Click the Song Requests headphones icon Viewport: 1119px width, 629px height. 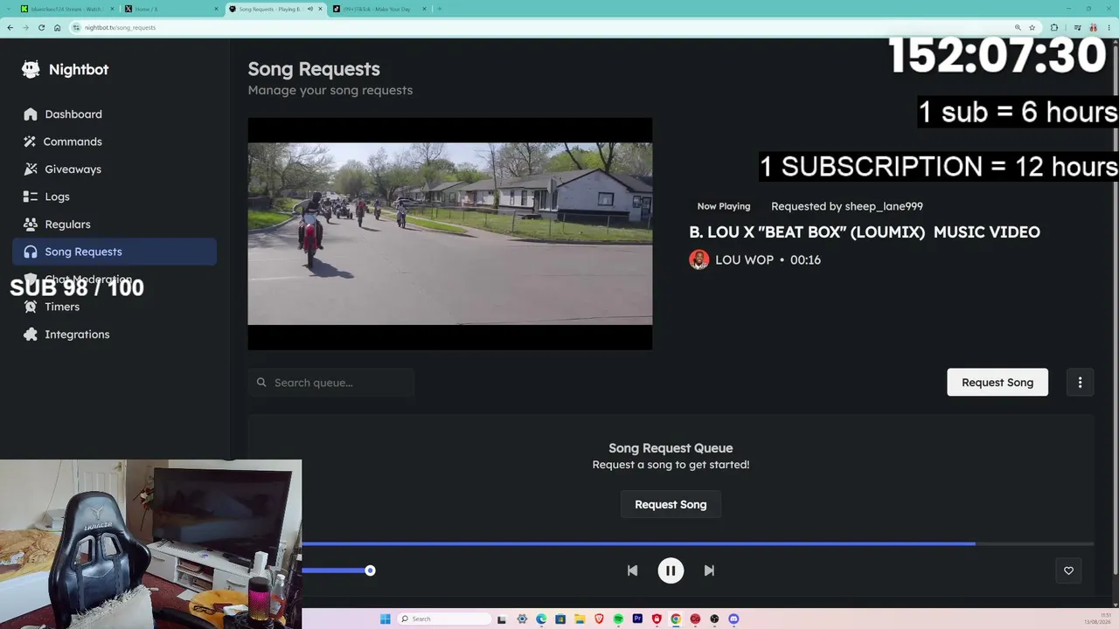(x=31, y=252)
